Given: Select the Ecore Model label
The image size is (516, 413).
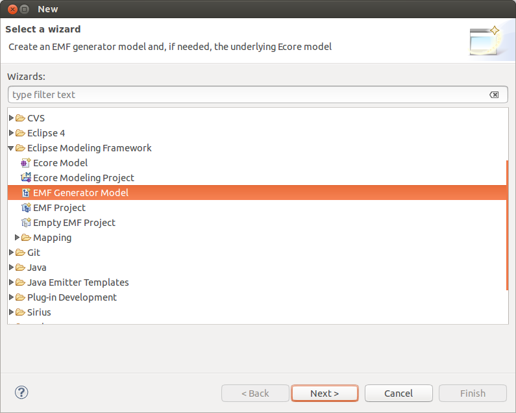Looking at the screenshot, I should 60,163.
